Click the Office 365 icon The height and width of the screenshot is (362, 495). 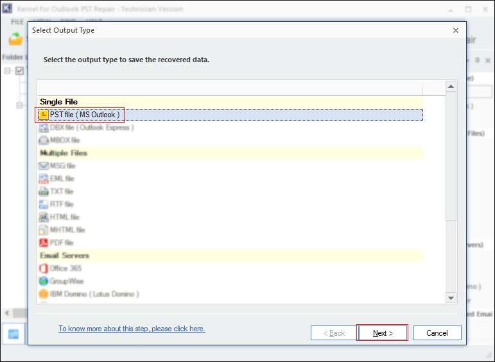43,268
